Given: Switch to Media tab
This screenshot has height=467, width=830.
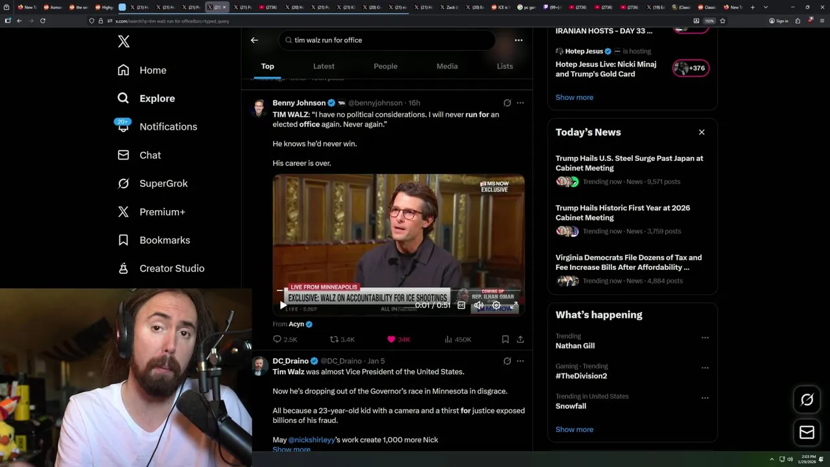Looking at the screenshot, I should (x=447, y=66).
